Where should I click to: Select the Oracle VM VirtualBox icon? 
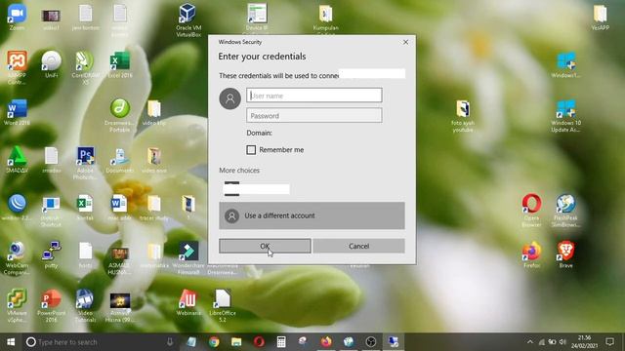coord(188,19)
